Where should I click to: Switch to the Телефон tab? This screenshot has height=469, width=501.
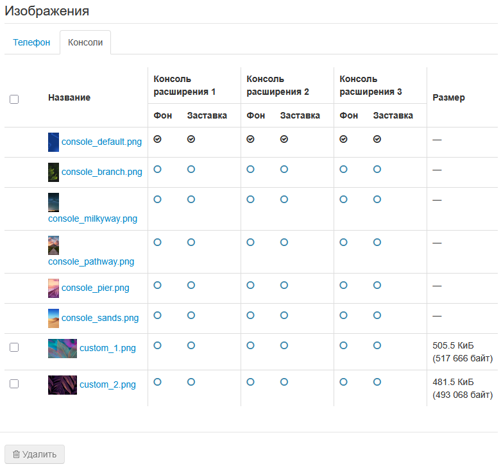tap(31, 42)
